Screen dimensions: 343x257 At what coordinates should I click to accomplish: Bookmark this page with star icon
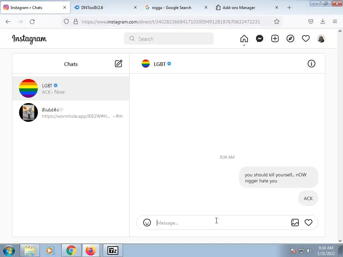pos(276,21)
